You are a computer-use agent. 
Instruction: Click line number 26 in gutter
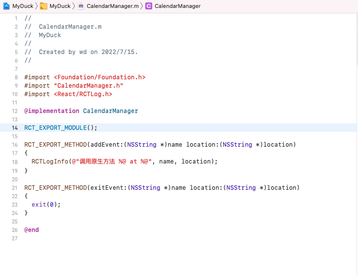click(x=15, y=230)
